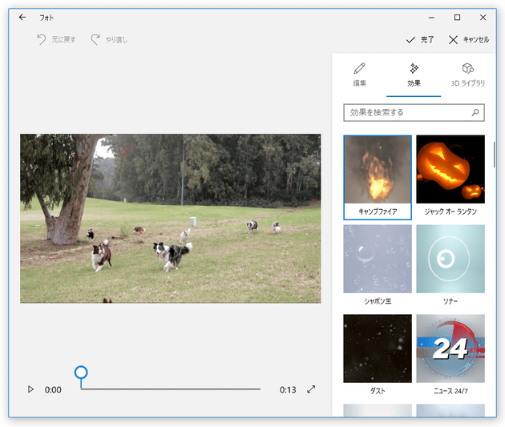Click the やり直し redo button
505x427 pixels.
click(109, 39)
